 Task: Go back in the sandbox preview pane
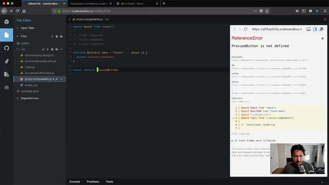click(234, 29)
